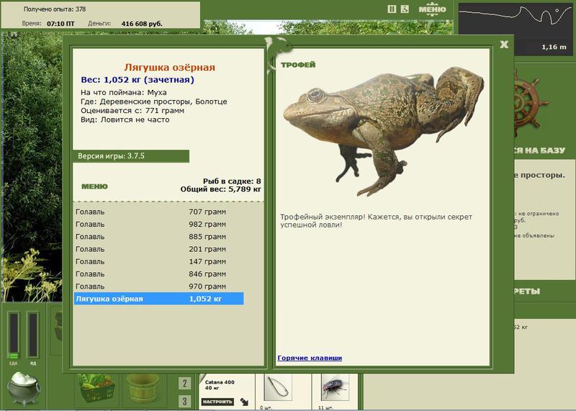The width and height of the screenshot is (576, 411).
Task: Select Голавль 707 грамм row
Action: 158,212
